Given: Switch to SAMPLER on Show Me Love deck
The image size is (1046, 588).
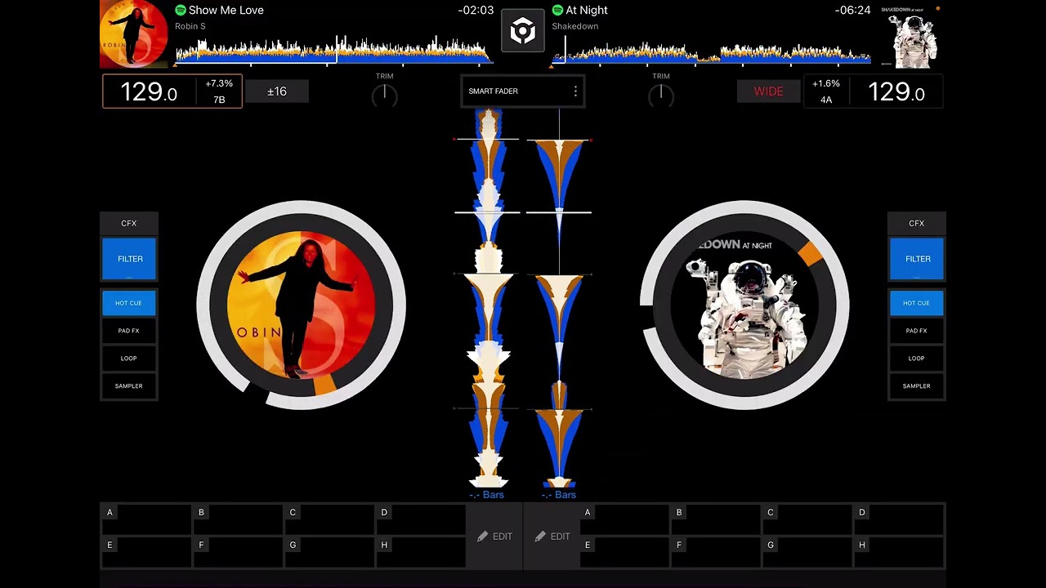Looking at the screenshot, I should tap(129, 386).
